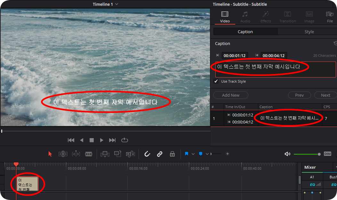337x200 pixels.
Task: Select the Trim Edit mode tool
Action: pyautogui.click(x=63, y=154)
